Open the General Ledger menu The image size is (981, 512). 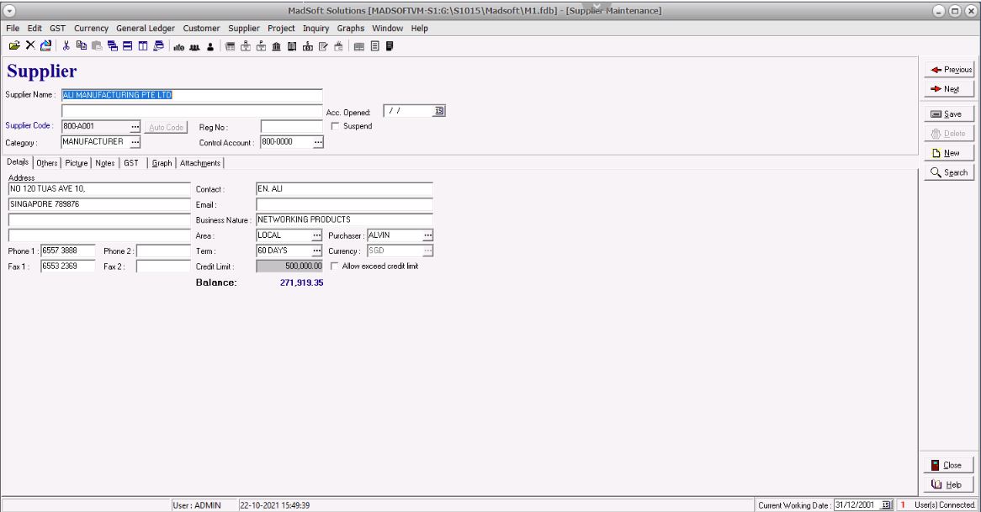coord(146,28)
